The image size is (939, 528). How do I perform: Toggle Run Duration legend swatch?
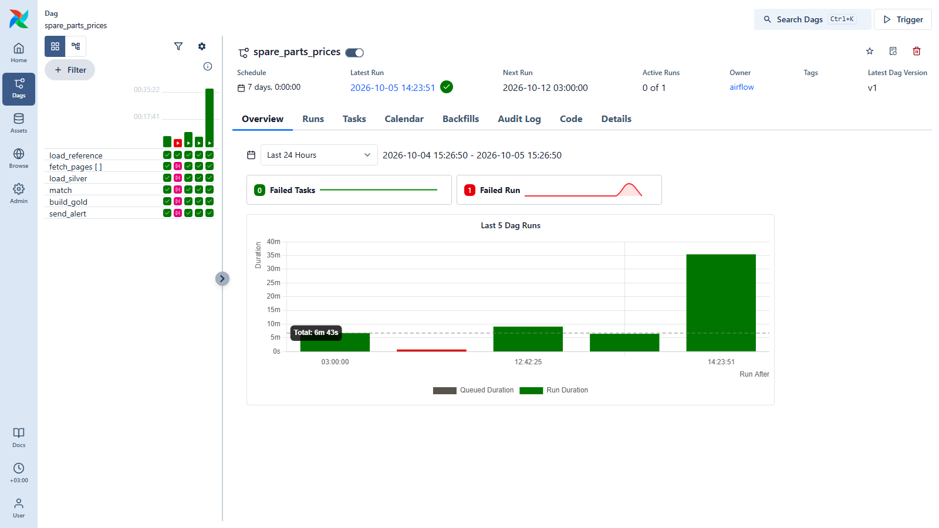[x=531, y=391]
